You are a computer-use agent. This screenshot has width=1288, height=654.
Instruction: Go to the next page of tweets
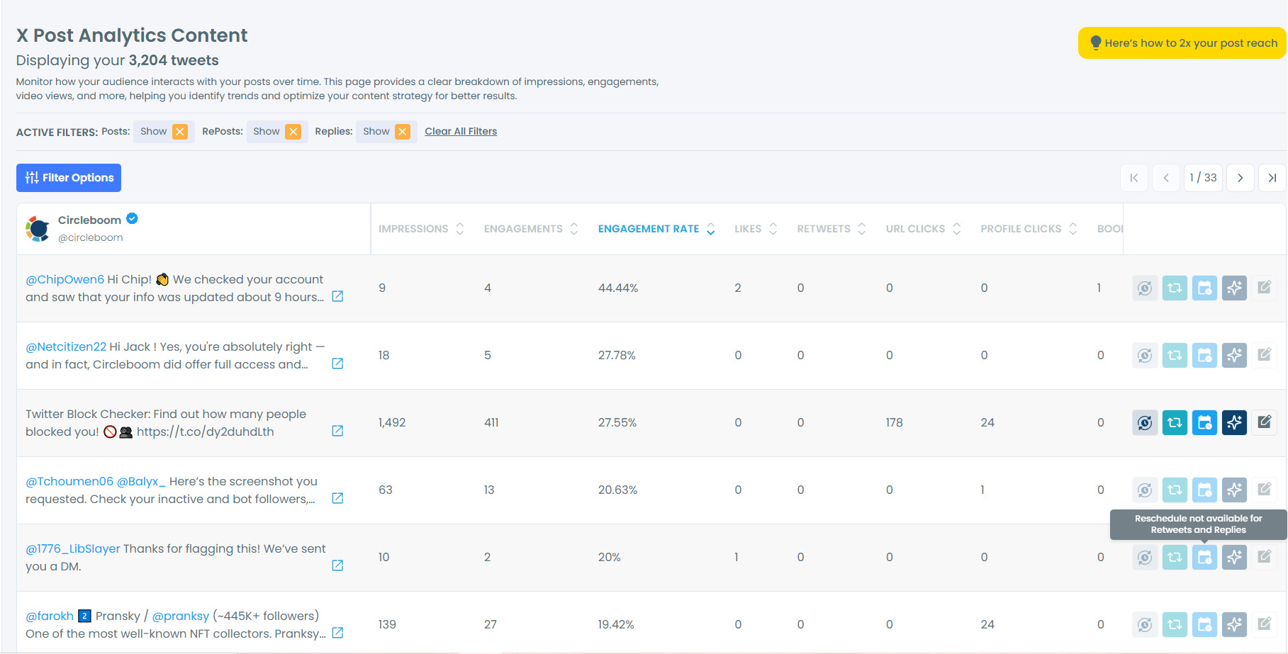[x=1241, y=178]
